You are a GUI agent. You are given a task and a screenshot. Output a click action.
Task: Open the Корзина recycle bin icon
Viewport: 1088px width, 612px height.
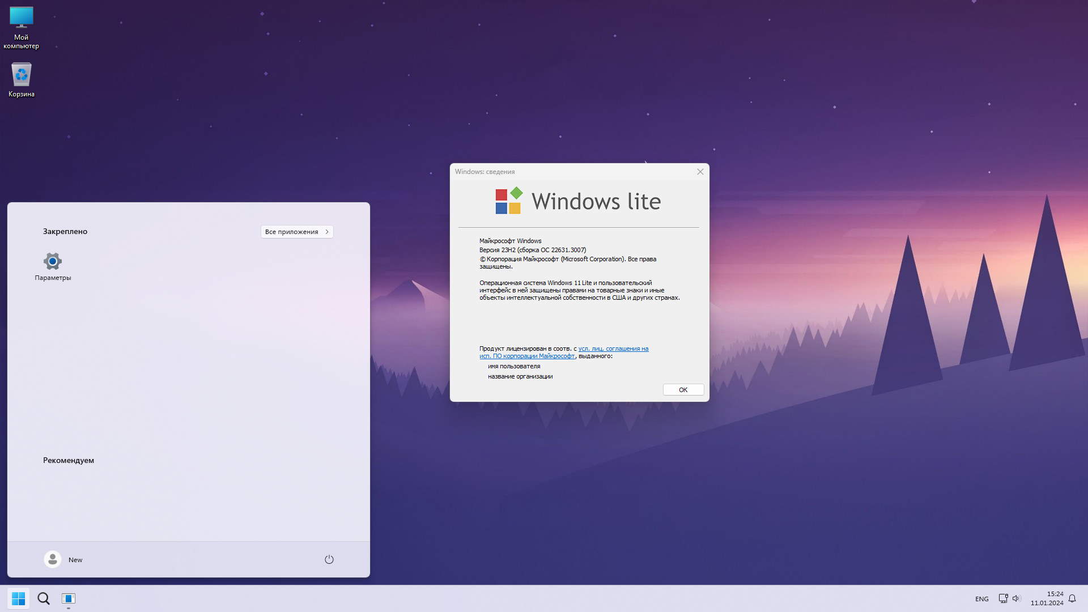coord(21,75)
